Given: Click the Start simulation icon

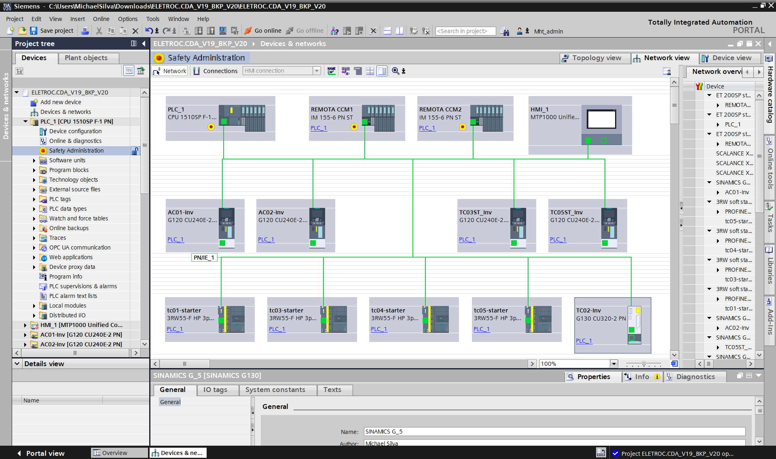Looking at the screenshot, I should click(223, 31).
